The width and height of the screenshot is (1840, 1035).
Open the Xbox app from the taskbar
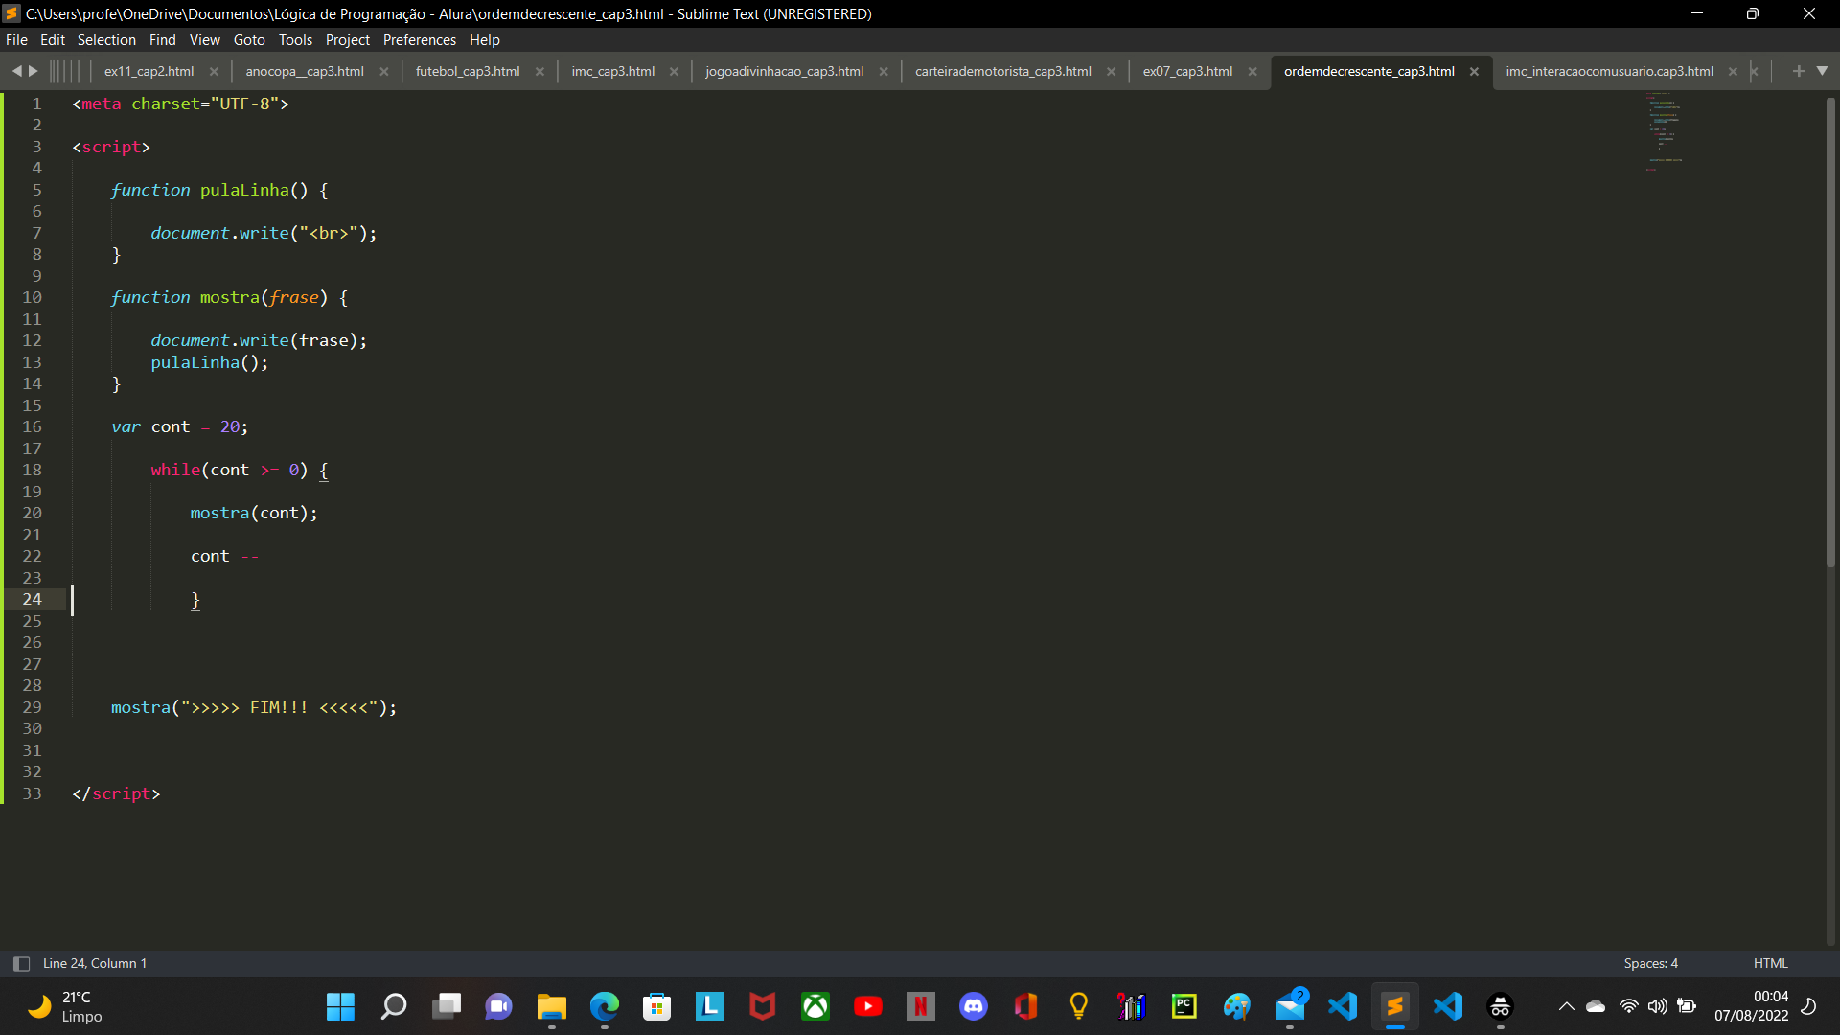816,1006
